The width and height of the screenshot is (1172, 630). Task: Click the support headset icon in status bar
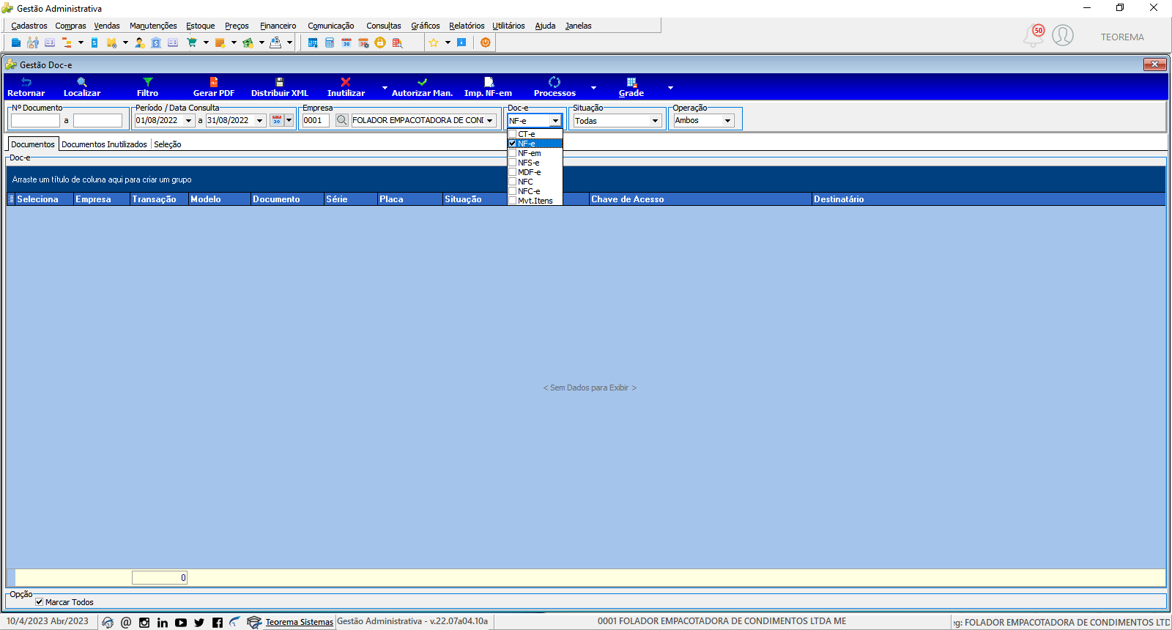pyautogui.click(x=108, y=623)
